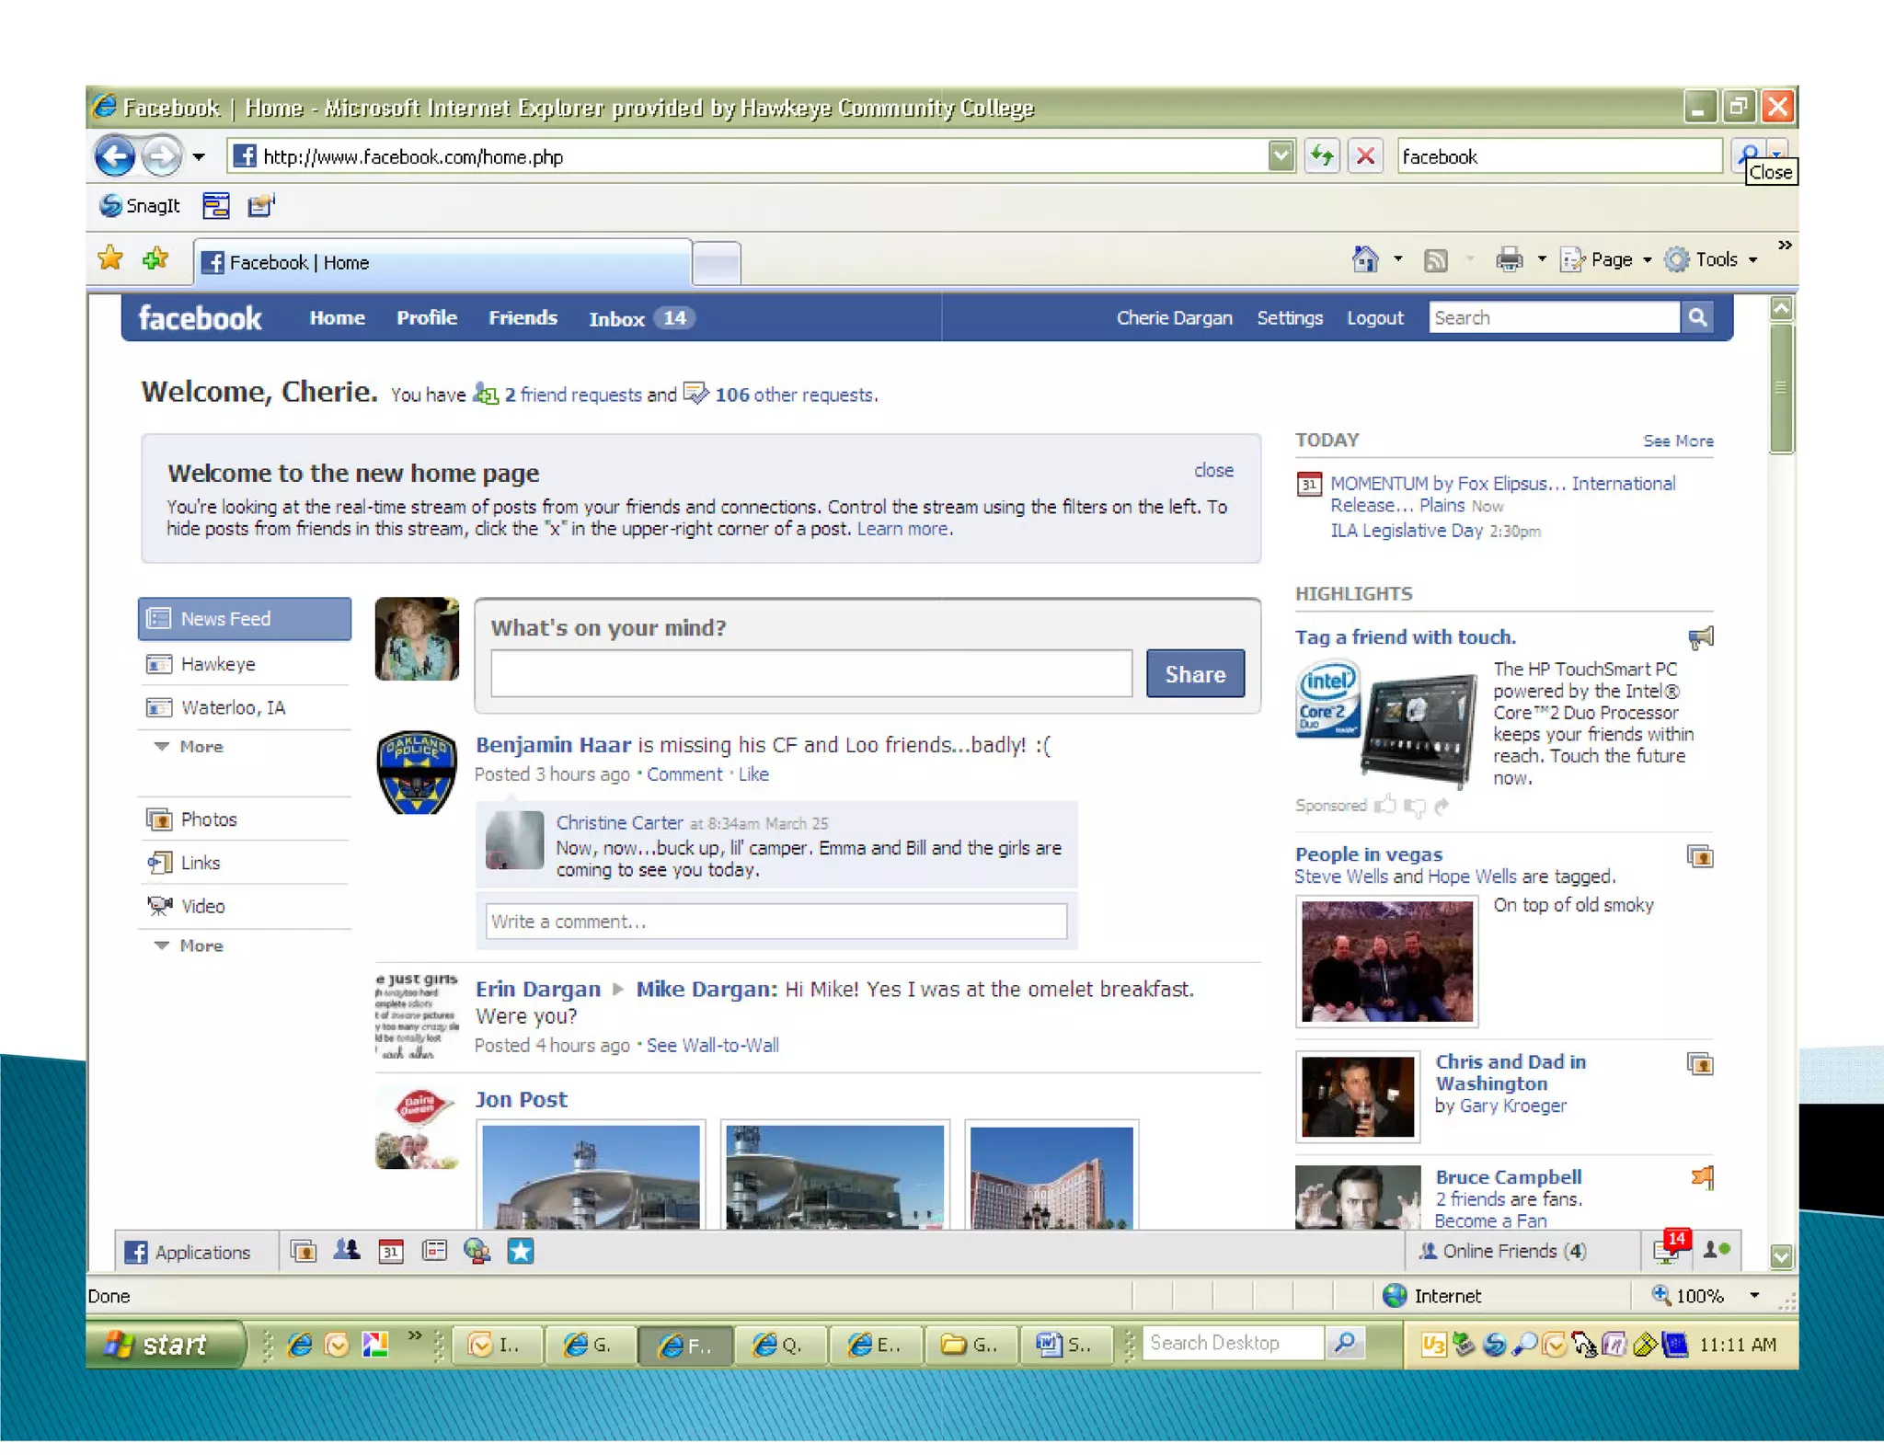Click the What's on your mind text box
1884x1455 pixels.
811,673
